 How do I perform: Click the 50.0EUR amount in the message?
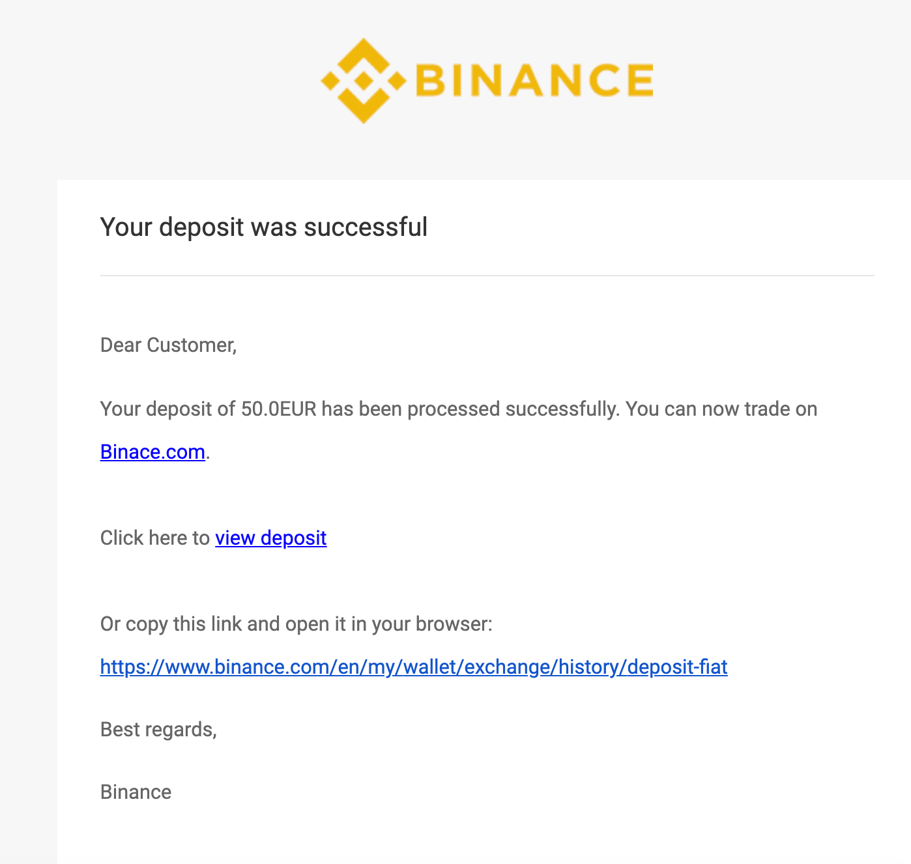pyautogui.click(x=279, y=409)
